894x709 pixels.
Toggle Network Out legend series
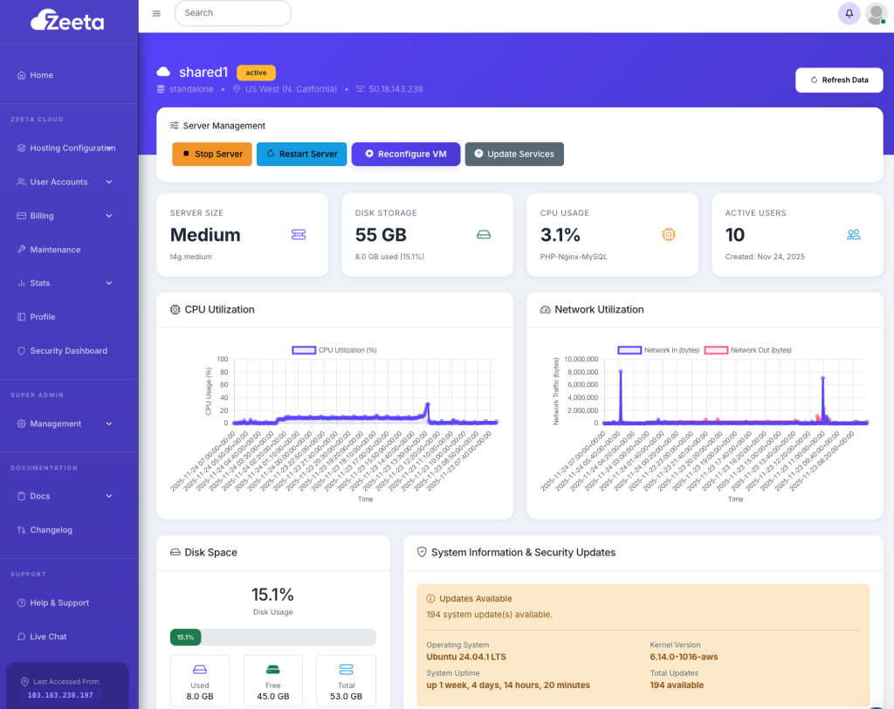point(747,350)
